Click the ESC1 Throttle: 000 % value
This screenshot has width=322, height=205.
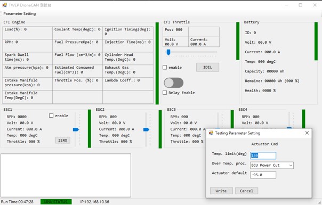point(23,142)
